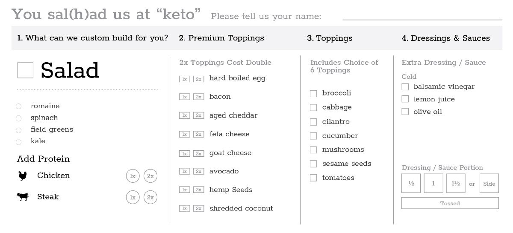
Task: Choose 2x bacon topping
Action: click(198, 97)
